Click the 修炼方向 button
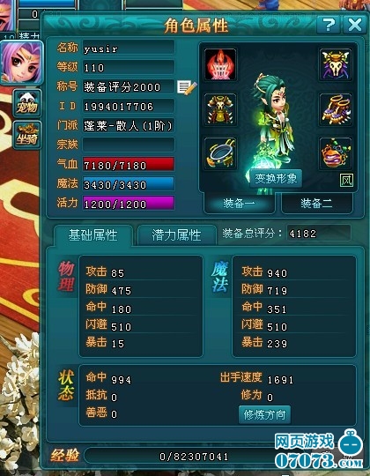370x476 pixels. point(264,414)
